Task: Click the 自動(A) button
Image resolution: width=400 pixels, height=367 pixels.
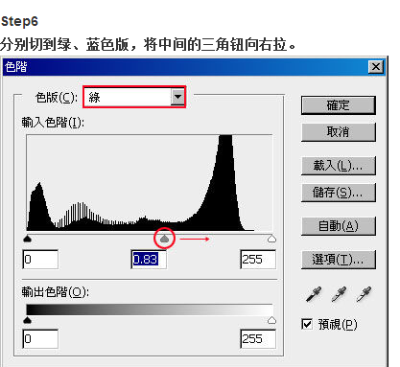Action: point(339,226)
